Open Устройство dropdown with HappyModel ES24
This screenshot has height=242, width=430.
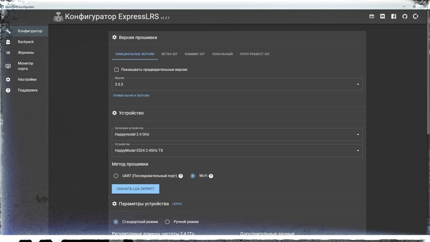click(x=237, y=151)
